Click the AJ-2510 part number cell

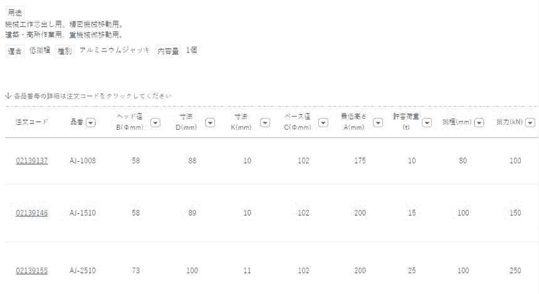(83, 271)
